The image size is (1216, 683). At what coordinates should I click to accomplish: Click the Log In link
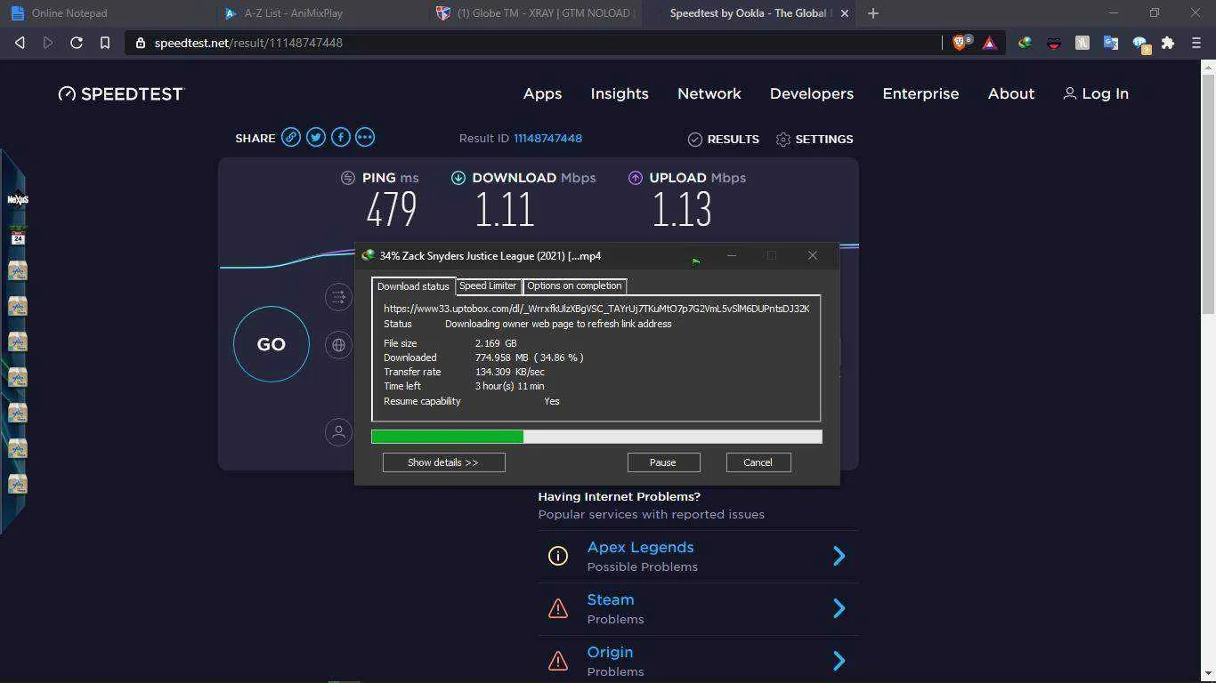[1096, 93]
